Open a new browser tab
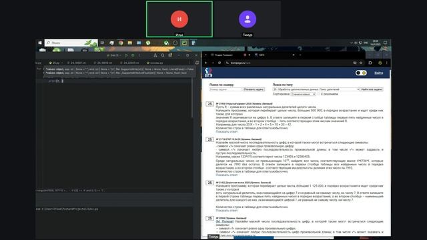This screenshot has width=427, height=240. tap(300, 55)
